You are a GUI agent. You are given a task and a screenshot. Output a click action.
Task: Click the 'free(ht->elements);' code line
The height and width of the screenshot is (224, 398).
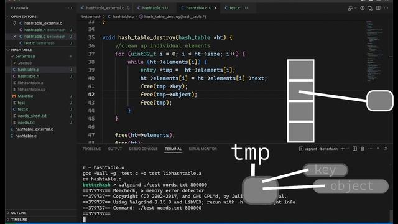tap(145, 135)
